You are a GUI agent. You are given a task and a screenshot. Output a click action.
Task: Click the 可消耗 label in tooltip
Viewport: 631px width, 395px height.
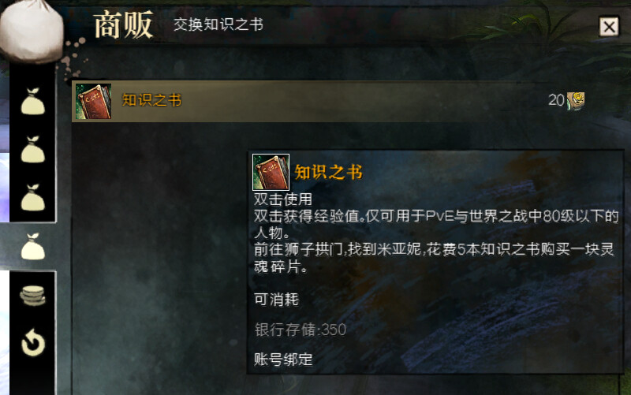[x=277, y=300]
